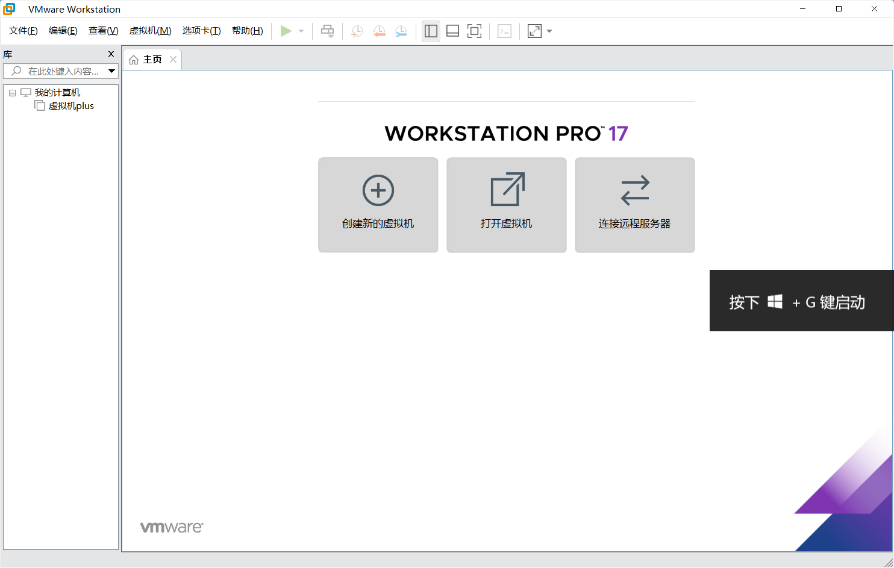The height and width of the screenshot is (568, 894).
Task: Toggle the thumbnail bar view icon
Action: click(452, 31)
